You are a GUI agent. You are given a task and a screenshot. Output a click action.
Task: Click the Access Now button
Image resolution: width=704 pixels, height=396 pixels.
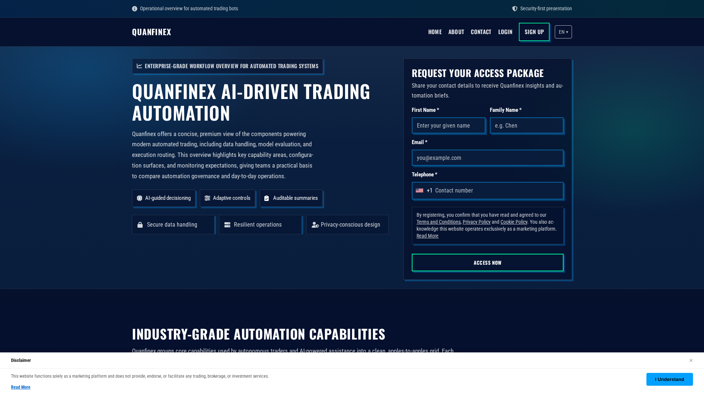(x=488, y=263)
